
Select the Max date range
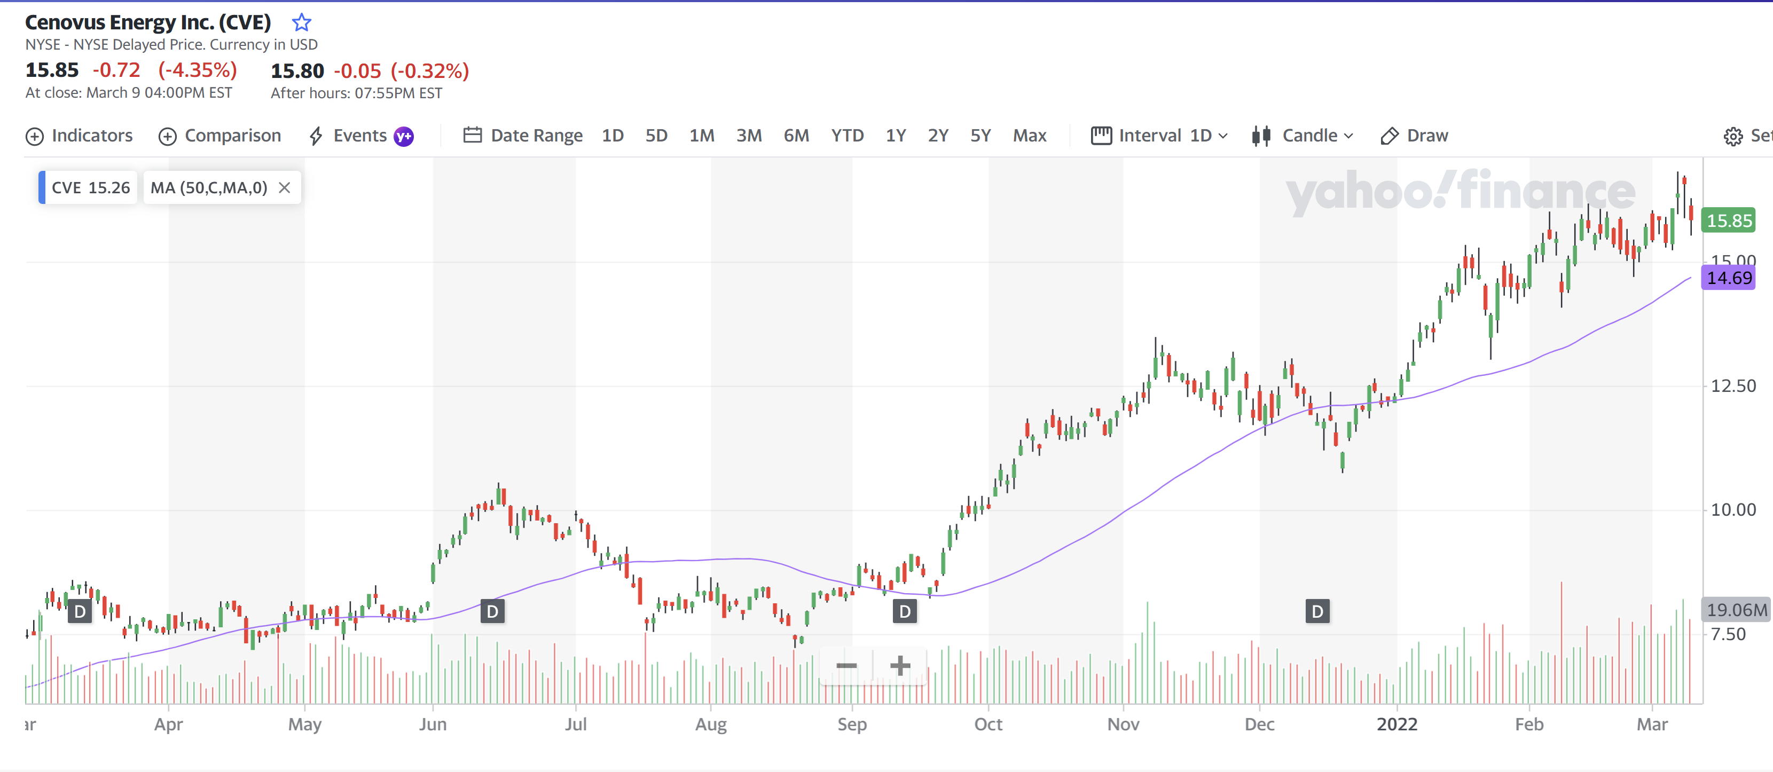click(x=1030, y=136)
